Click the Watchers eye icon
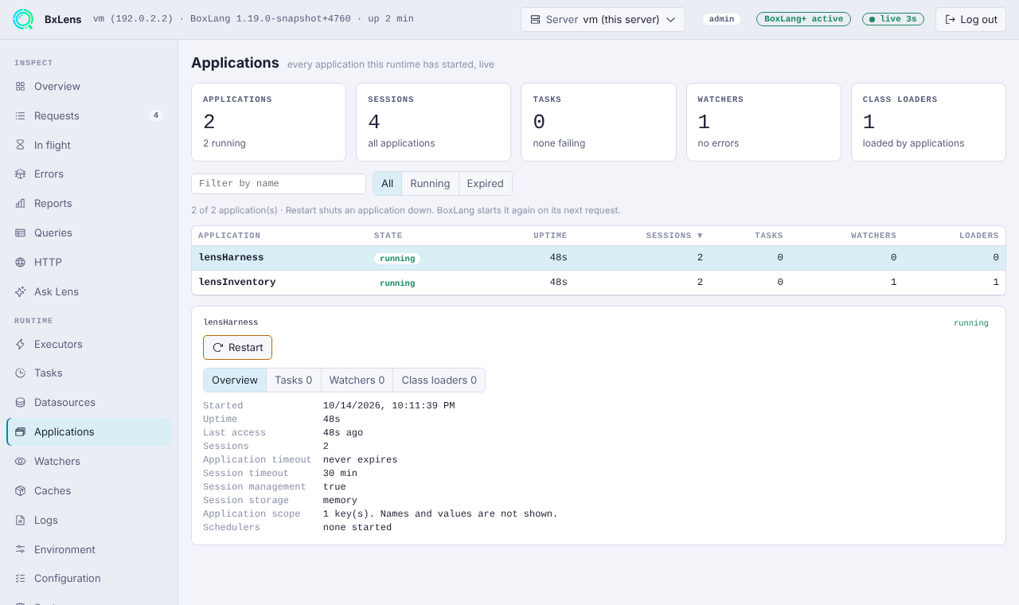The width and height of the screenshot is (1019, 605). pos(20,461)
